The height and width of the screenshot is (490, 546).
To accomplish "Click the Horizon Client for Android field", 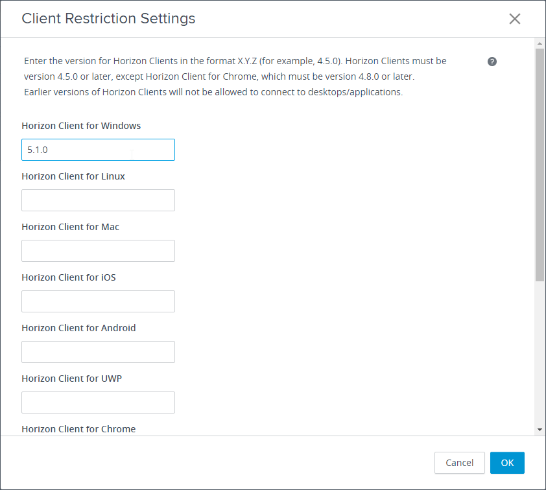I will pyautogui.click(x=98, y=352).
